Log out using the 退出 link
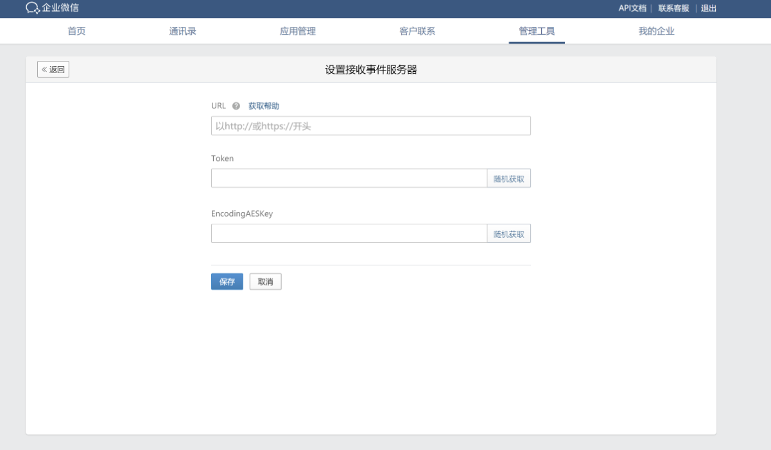 709,8
